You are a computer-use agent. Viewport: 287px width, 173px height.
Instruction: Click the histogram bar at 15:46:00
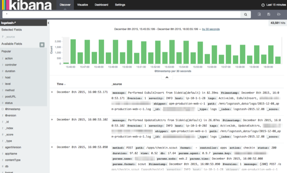pyautogui.click(x=73, y=52)
